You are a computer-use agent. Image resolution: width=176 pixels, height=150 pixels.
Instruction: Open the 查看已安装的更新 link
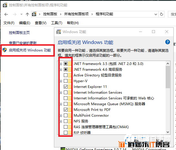coord(23,43)
